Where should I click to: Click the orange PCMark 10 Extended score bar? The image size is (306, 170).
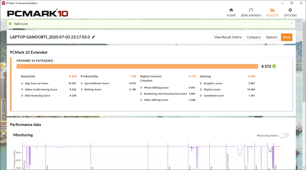[137, 66]
